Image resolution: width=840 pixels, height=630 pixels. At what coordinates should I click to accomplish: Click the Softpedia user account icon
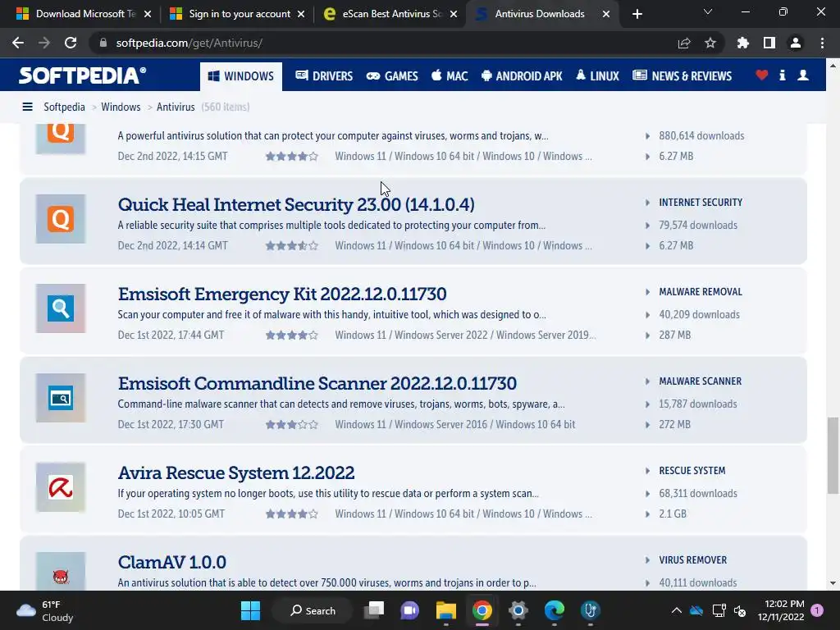point(802,75)
